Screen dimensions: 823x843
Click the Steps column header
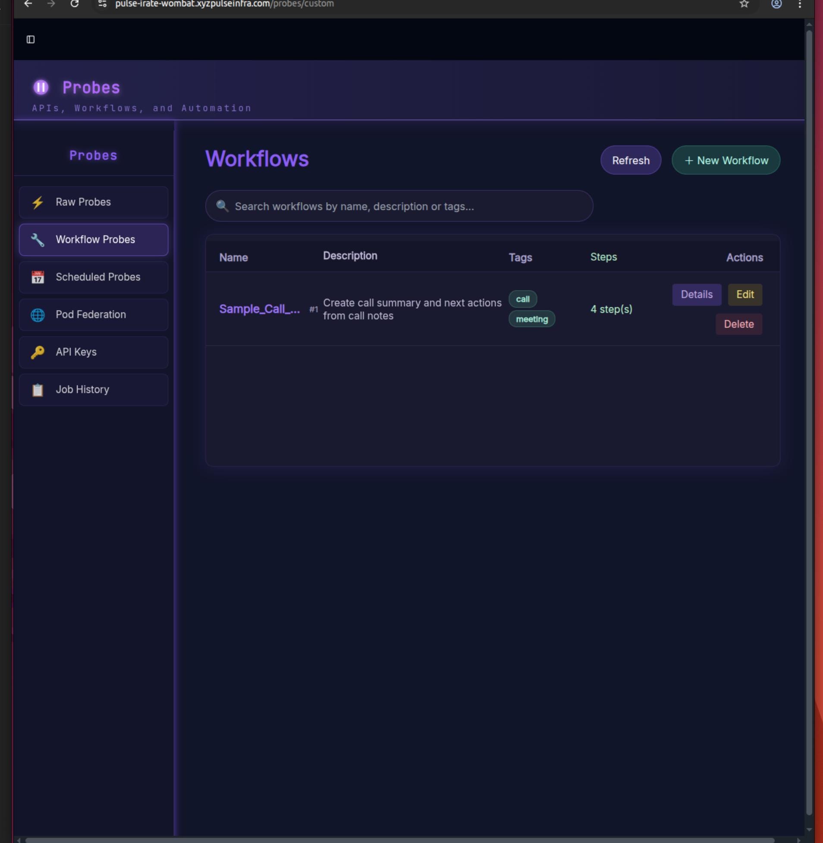tap(603, 257)
